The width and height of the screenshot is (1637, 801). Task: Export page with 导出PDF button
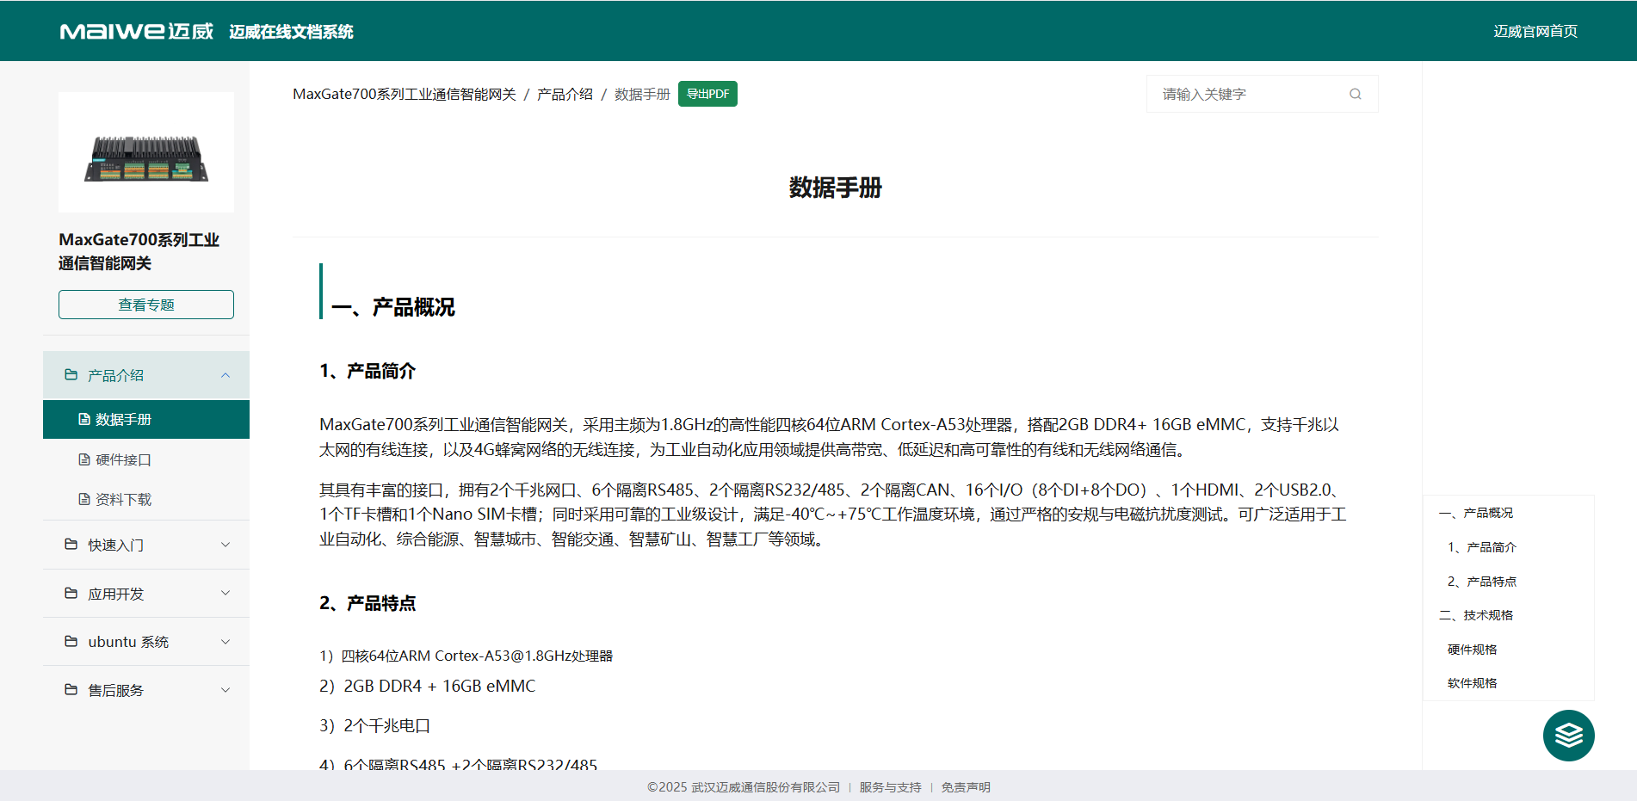[x=707, y=94]
